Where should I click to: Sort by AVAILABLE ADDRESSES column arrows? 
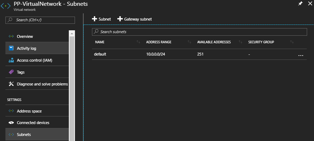(240, 42)
